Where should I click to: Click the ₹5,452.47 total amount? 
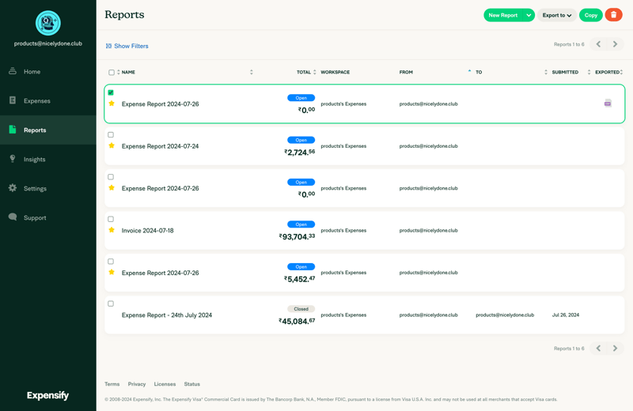(x=299, y=279)
